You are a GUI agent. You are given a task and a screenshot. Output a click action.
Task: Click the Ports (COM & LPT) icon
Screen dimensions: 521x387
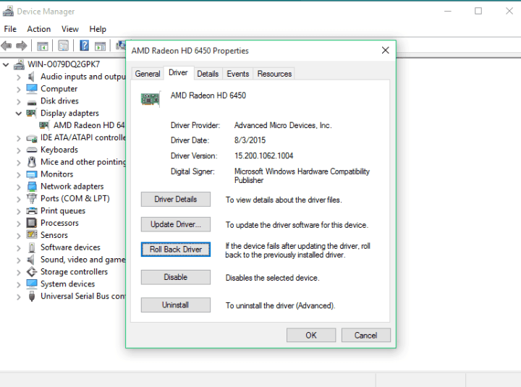click(32, 199)
